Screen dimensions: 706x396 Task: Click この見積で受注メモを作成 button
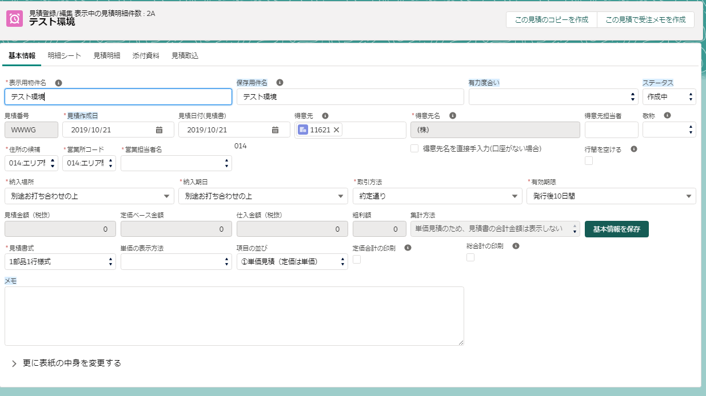[x=645, y=19]
